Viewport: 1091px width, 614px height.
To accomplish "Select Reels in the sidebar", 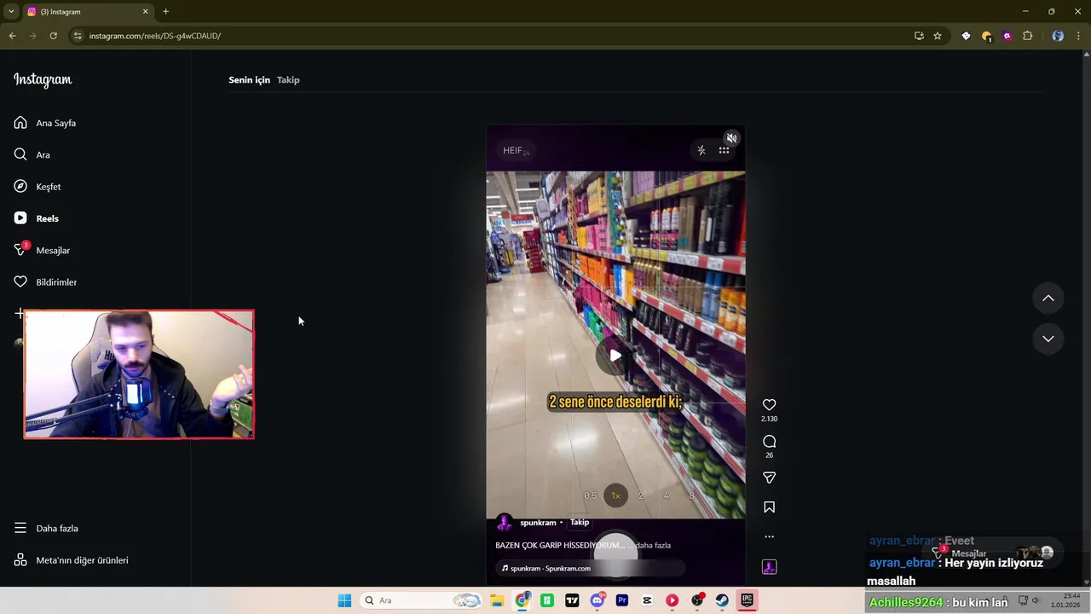I will click(37, 218).
